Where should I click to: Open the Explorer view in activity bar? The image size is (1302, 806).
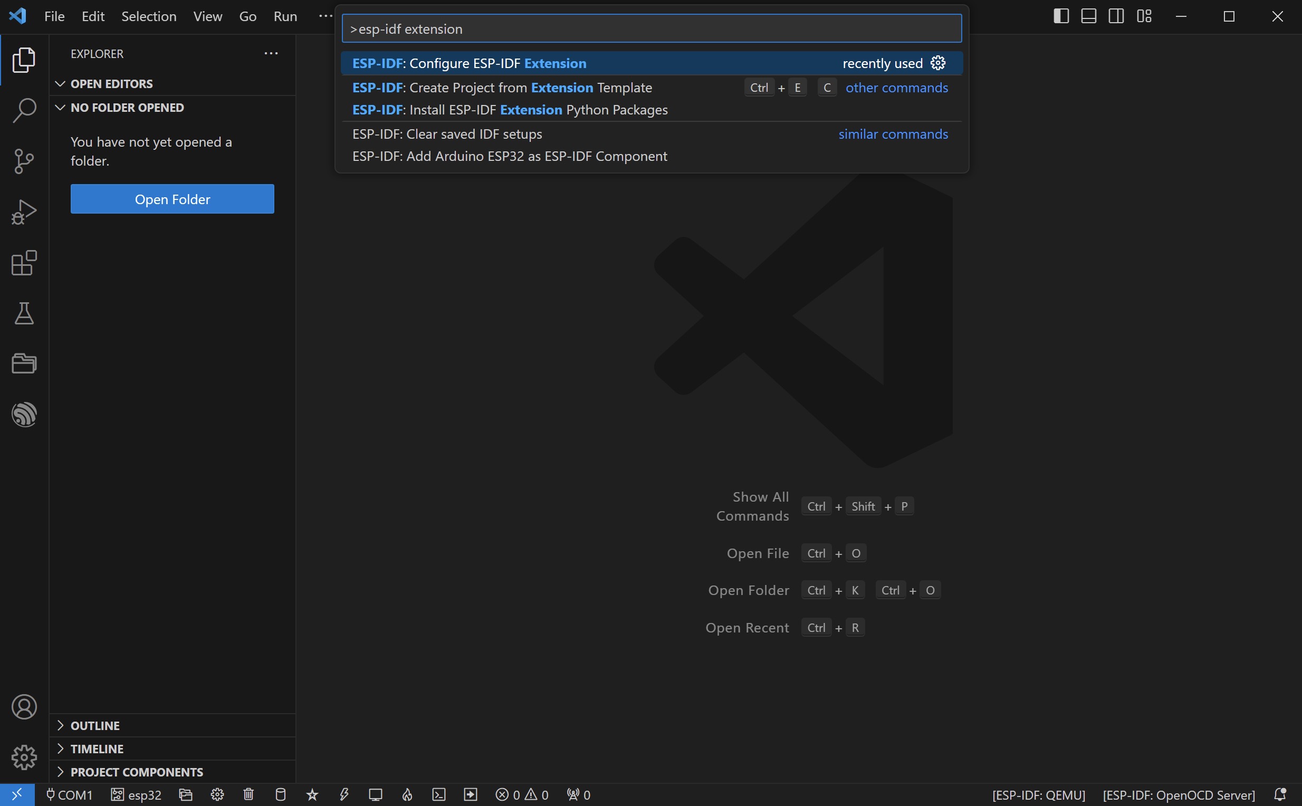pyautogui.click(x=24, y=60)
